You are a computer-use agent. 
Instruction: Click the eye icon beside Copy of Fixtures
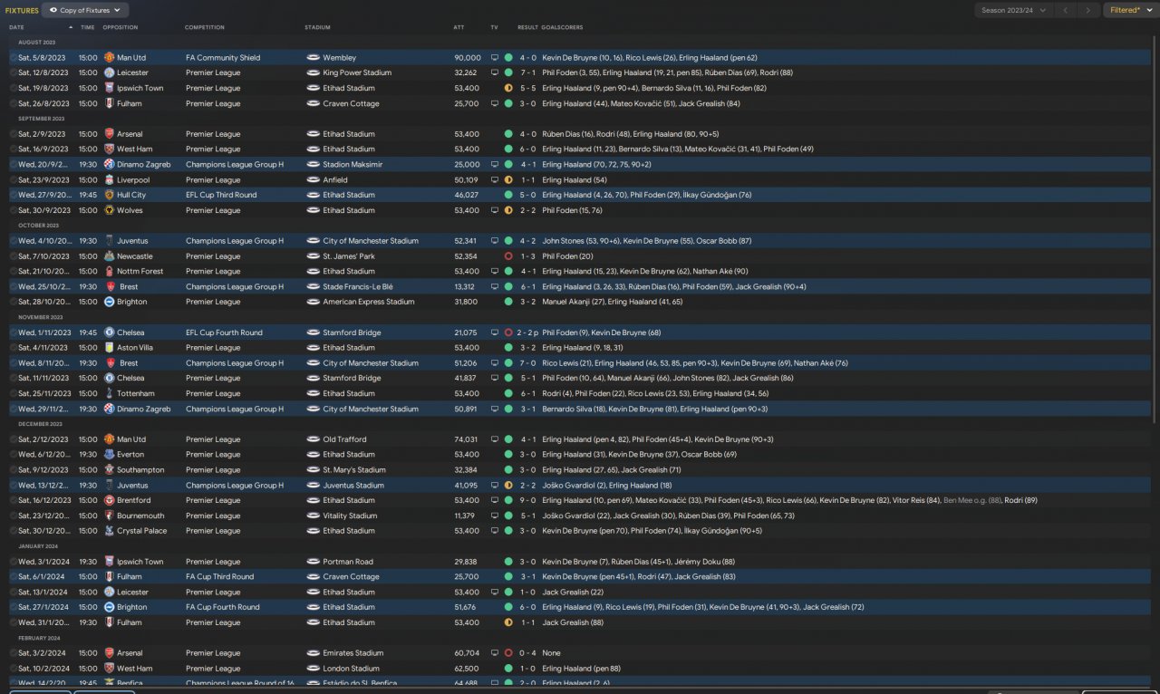(53, 10)
